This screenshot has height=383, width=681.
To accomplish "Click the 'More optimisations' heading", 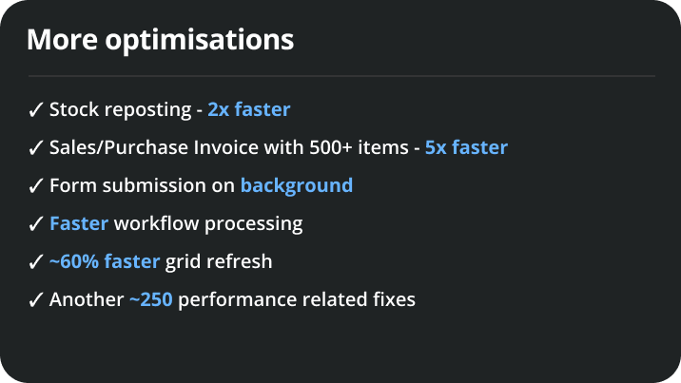I will 160,40.
